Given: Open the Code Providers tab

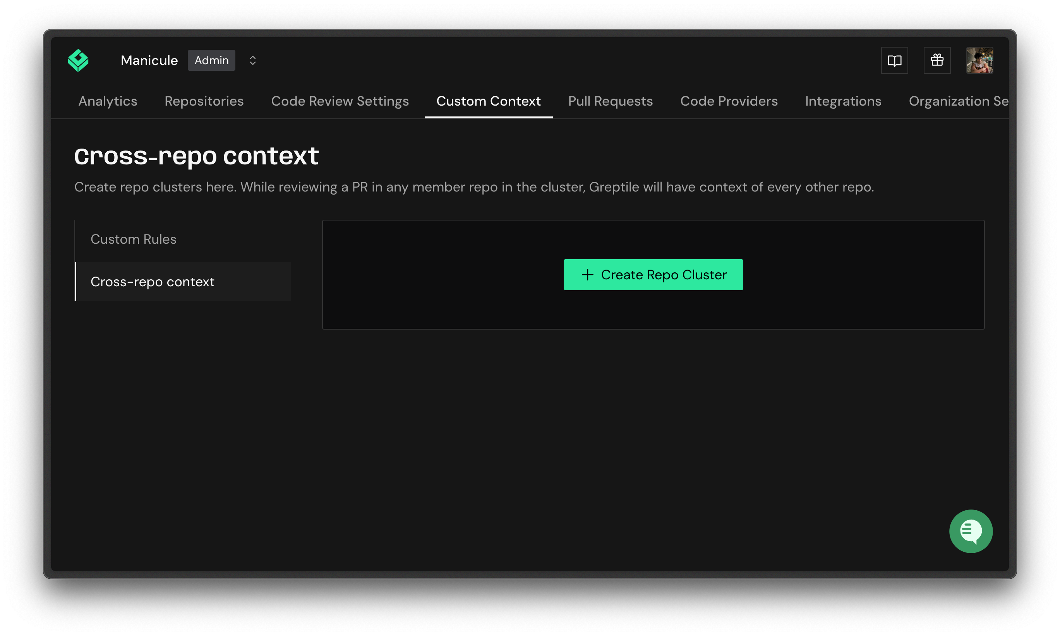Looking at the screenshot, I should click(x=729, y=101).
